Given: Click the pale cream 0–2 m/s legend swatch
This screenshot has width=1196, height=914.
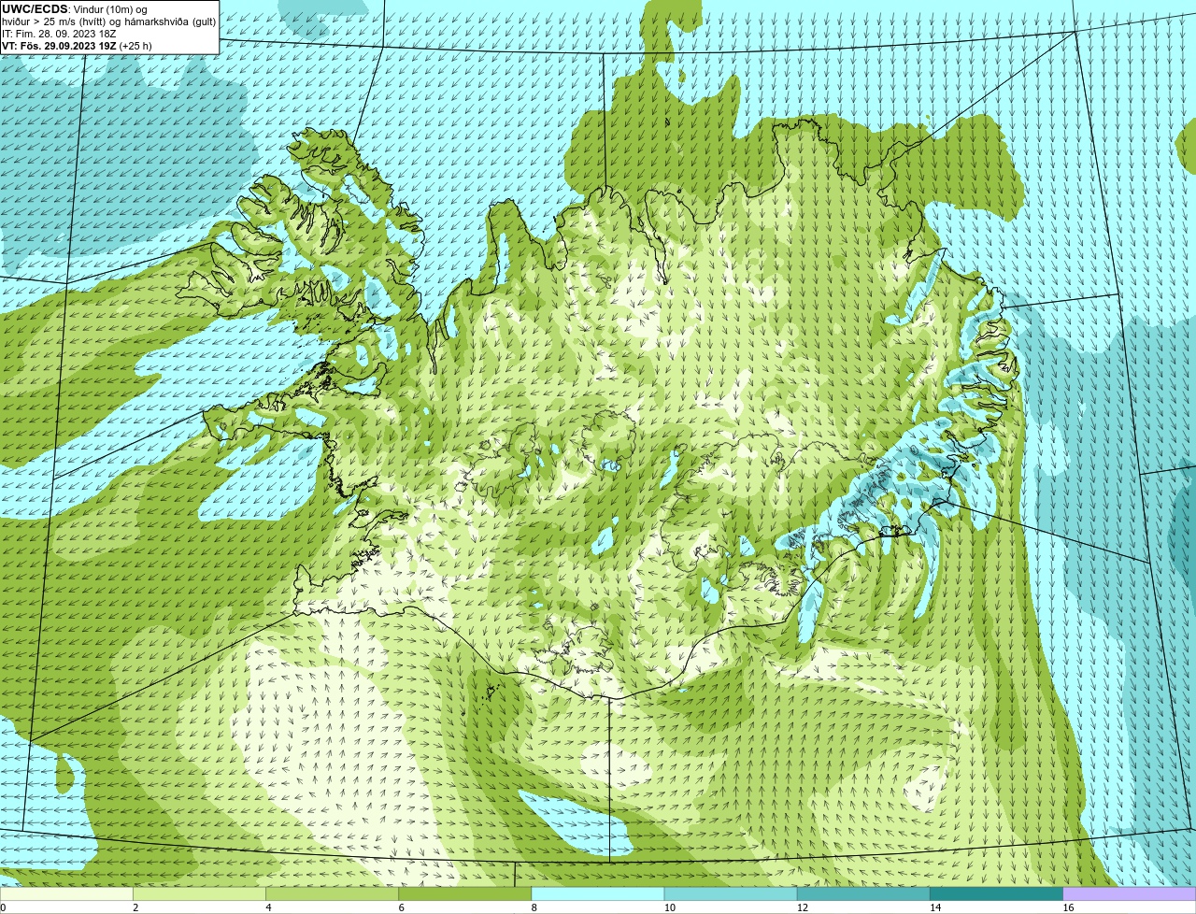Looking at the screenshot, I should (66, 893).
